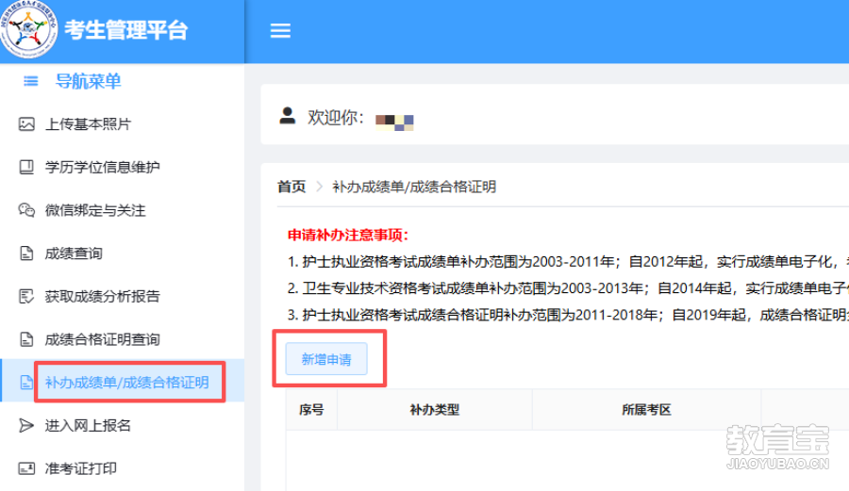Click the user avatar icon beside 欢迎你

click(x=288, y=115)
